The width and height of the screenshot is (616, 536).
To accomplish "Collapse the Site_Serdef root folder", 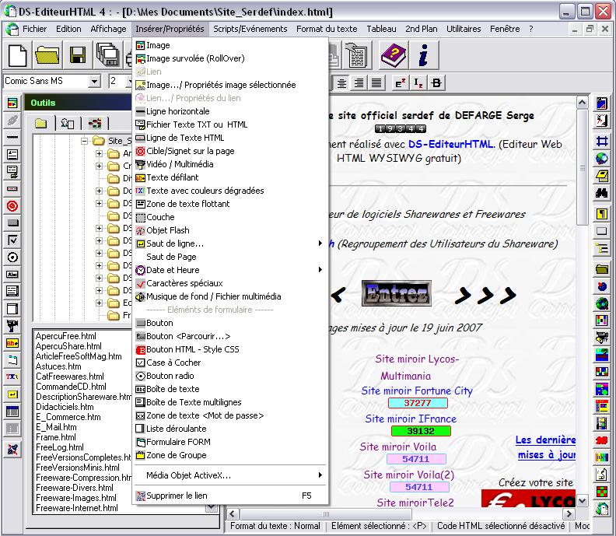I will point(85,141).
